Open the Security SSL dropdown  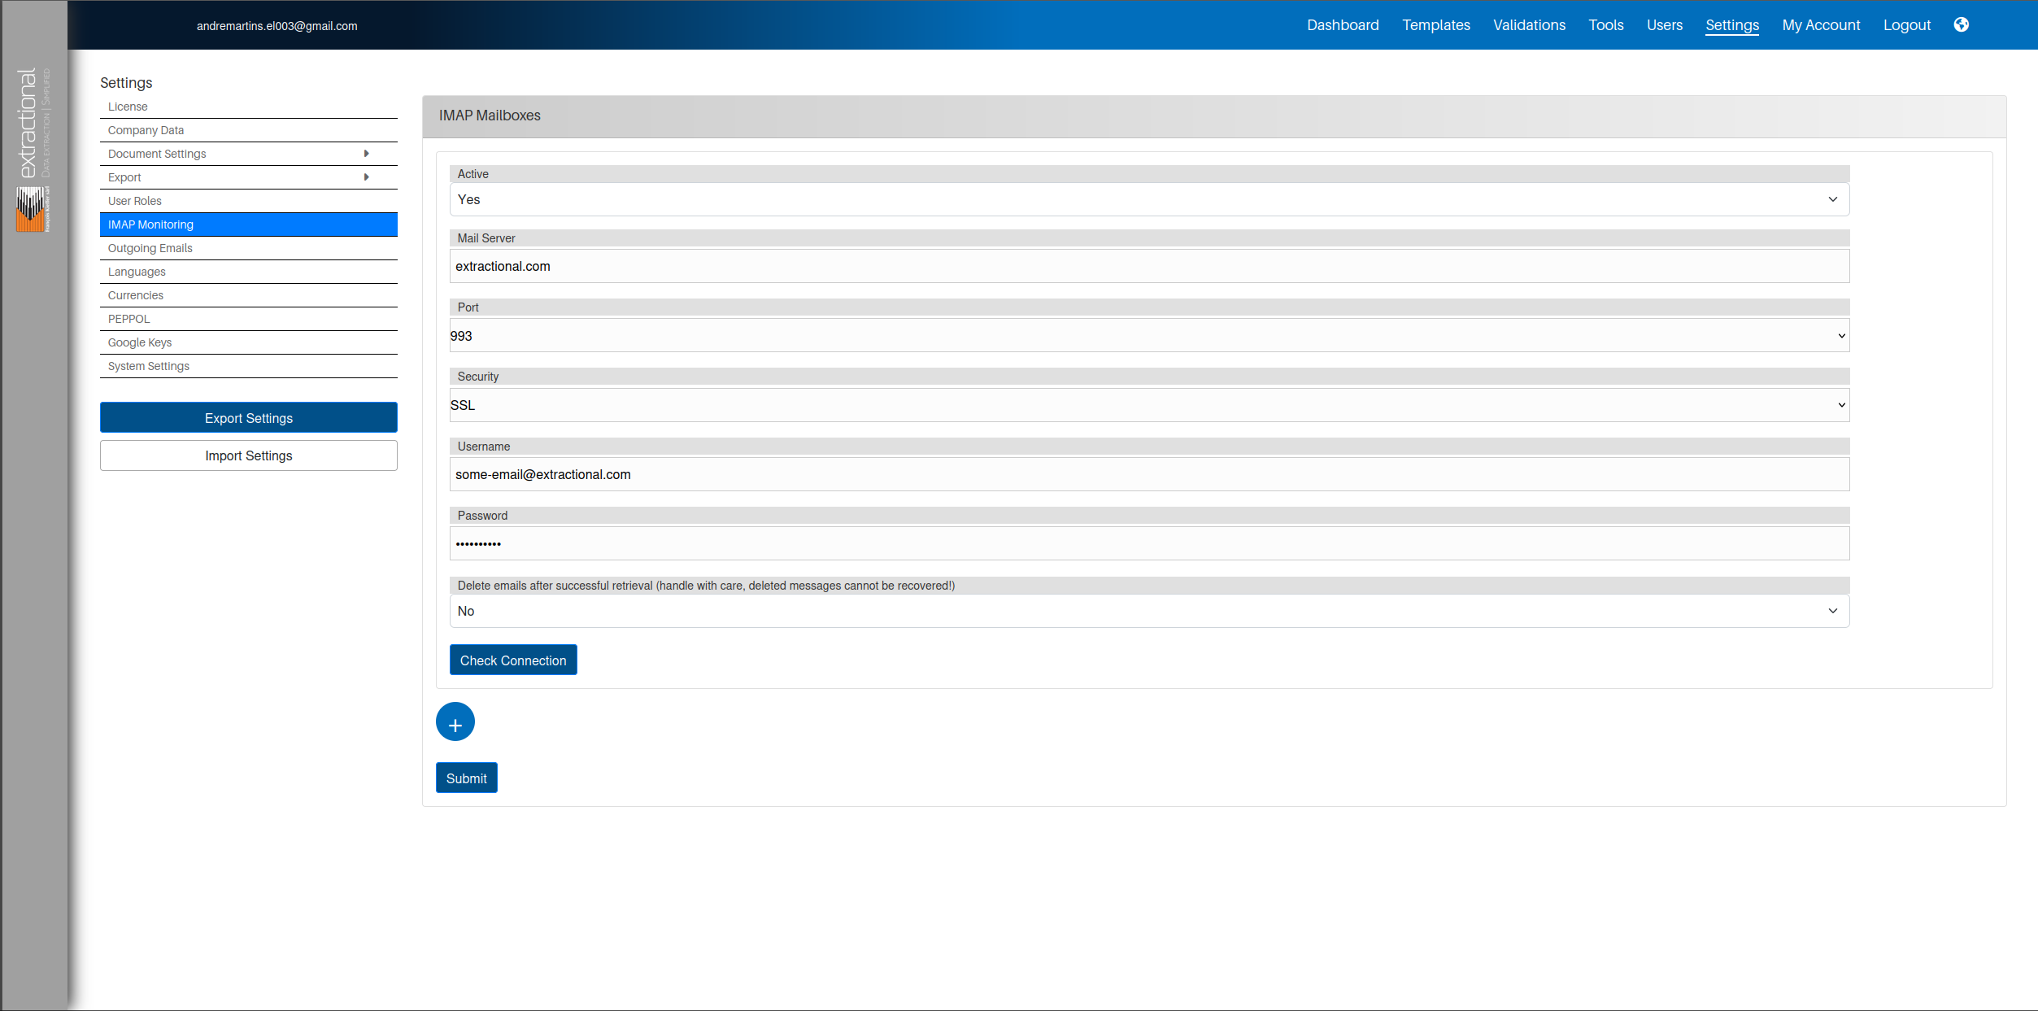[1149, 405]
